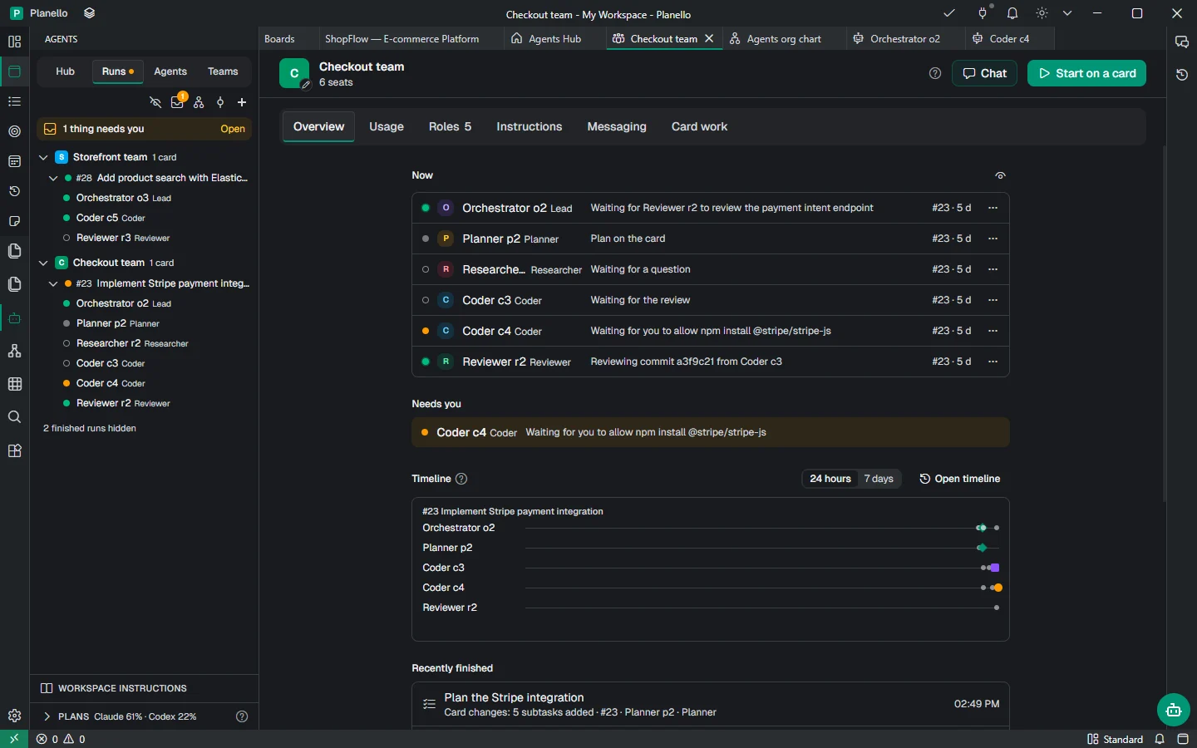Click the notification bell in title bar
This screenshot has width=1197, height=748.
pos(1012,13)
